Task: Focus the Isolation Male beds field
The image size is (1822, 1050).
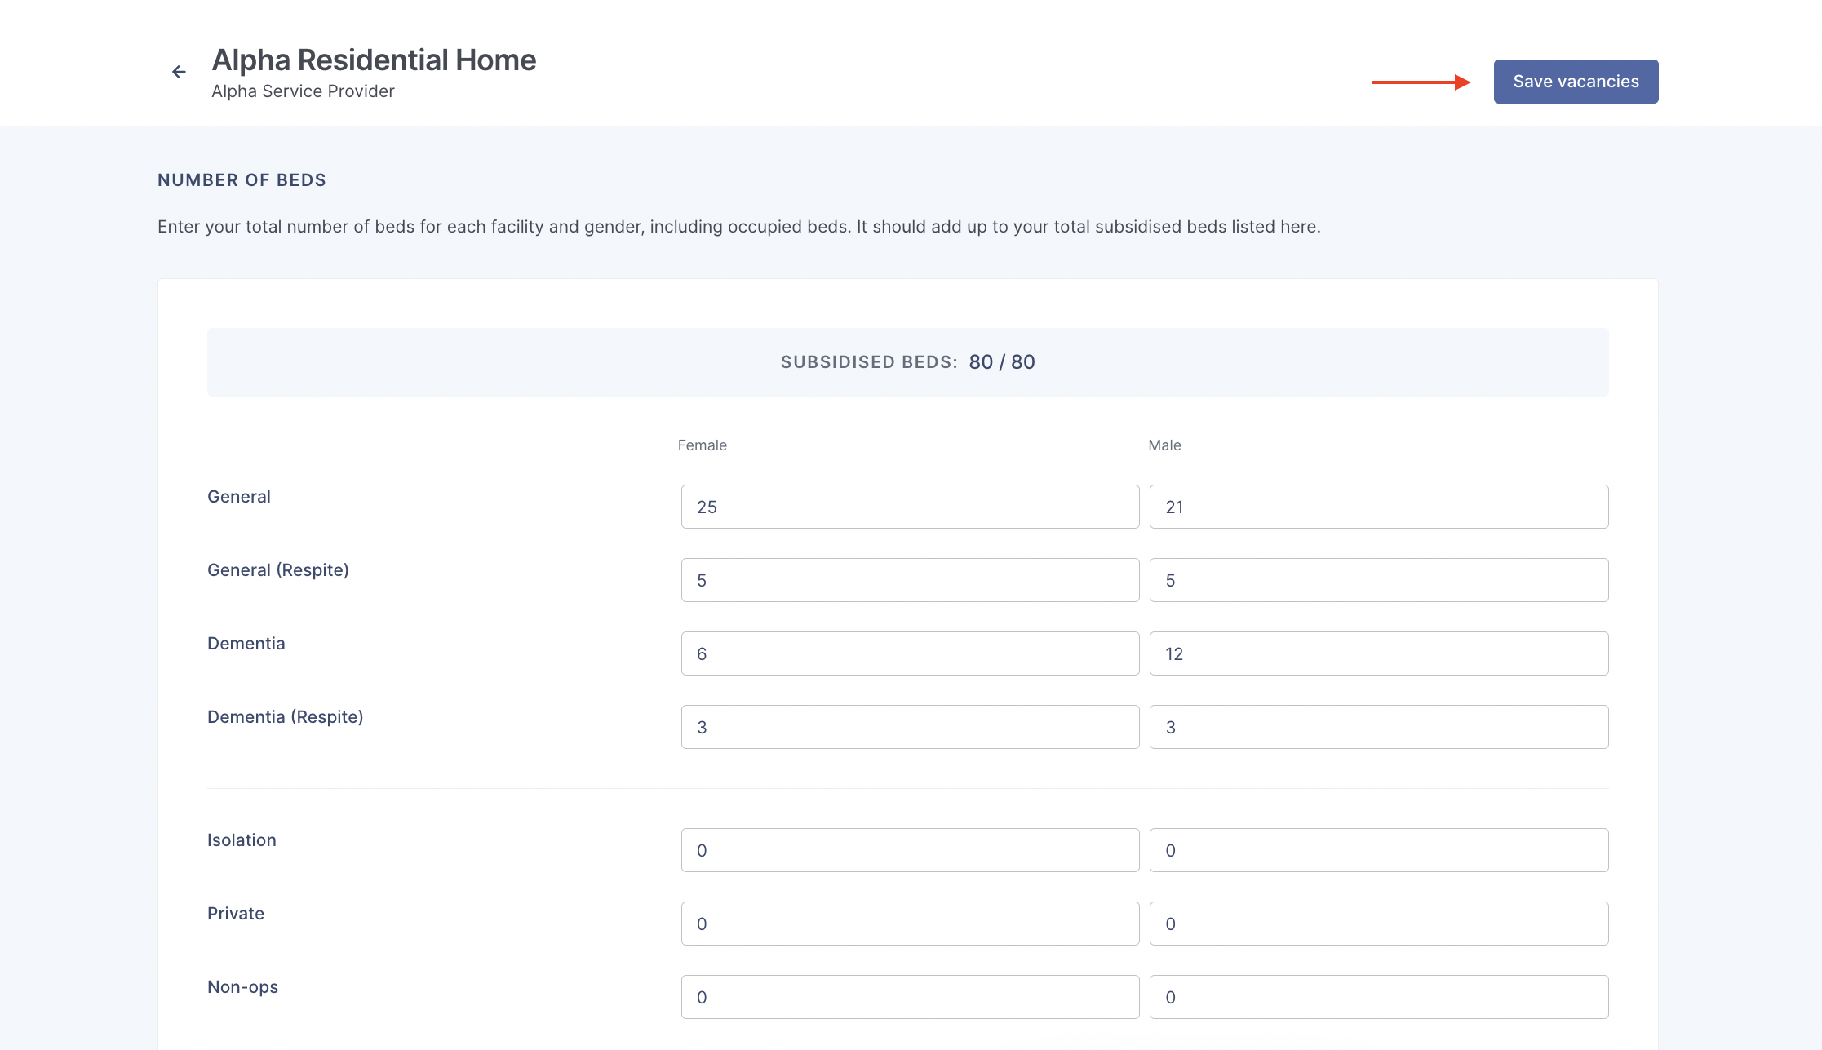Action: (1378, 850)
